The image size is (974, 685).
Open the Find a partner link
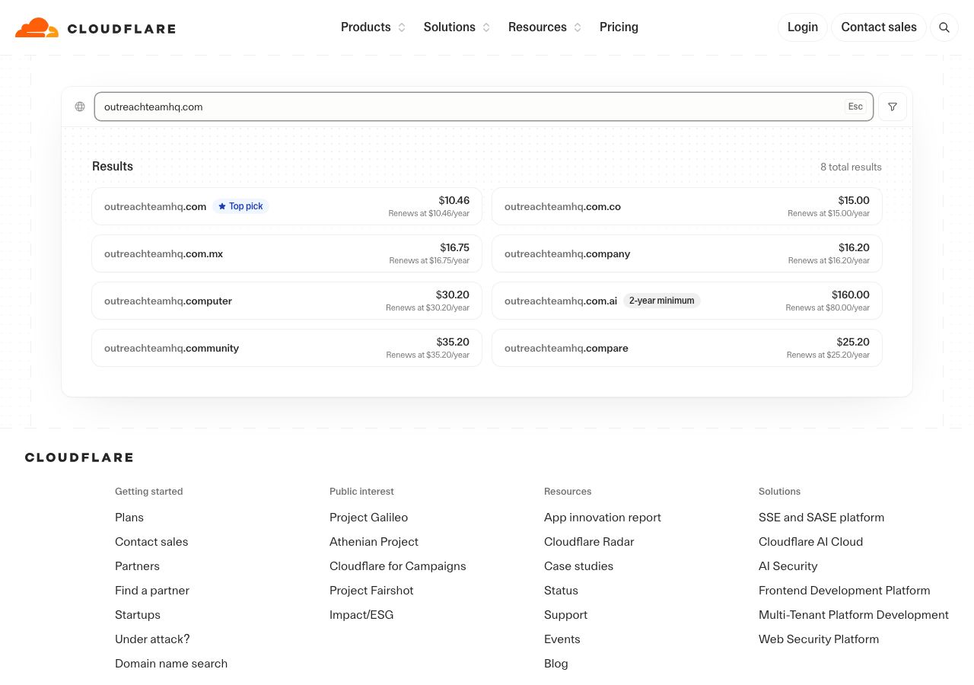click(152, 591)
